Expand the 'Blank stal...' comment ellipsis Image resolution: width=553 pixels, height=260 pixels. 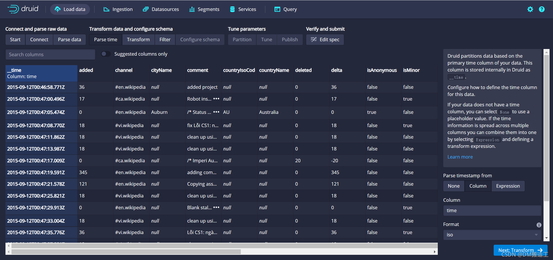pyautogui.click(x=216, y=207)
